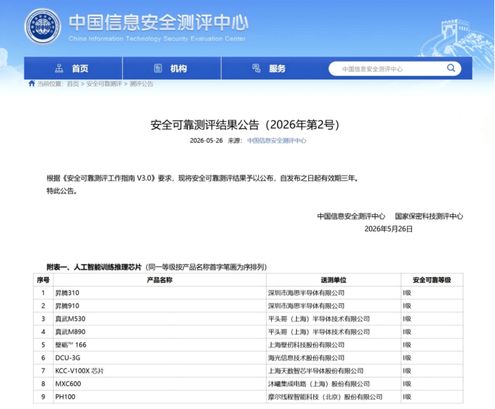
Task: Click the document icon beside 机构
Action: pos(158,68)
